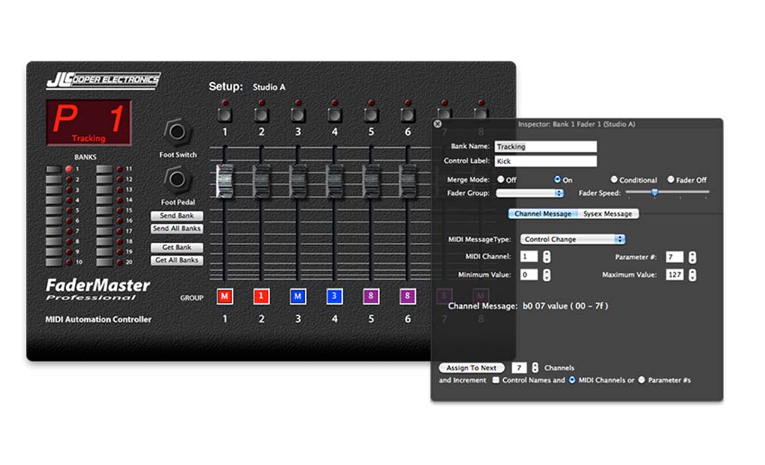Click the Foot Pedal jack icon
This screenshot has height=465, width=765.
177,179
